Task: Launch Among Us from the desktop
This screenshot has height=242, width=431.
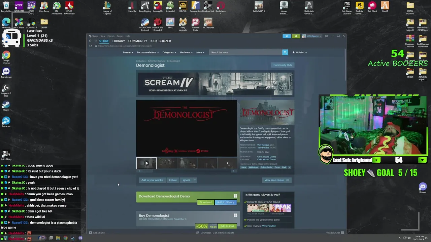Action: tap(158, 7)
